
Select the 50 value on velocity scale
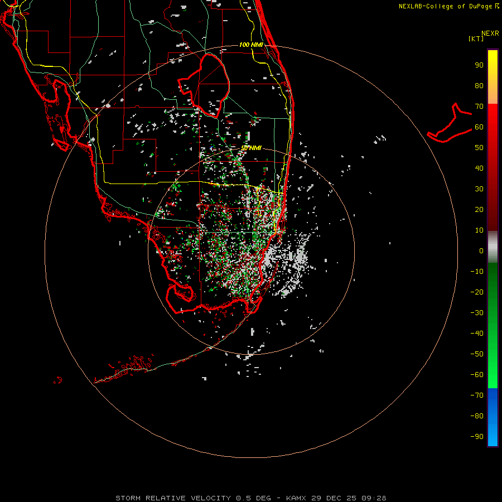coord(479,148)
